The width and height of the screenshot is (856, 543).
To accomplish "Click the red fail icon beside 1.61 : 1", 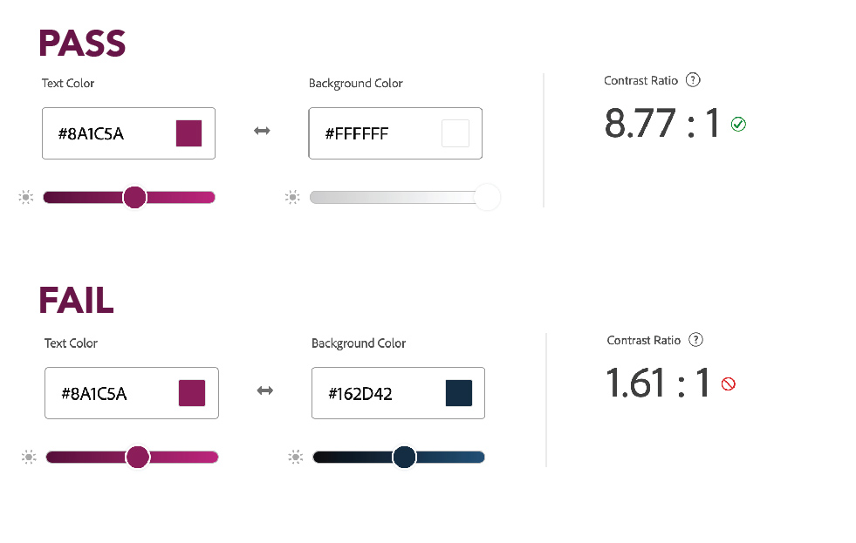I will click(729, 383).
